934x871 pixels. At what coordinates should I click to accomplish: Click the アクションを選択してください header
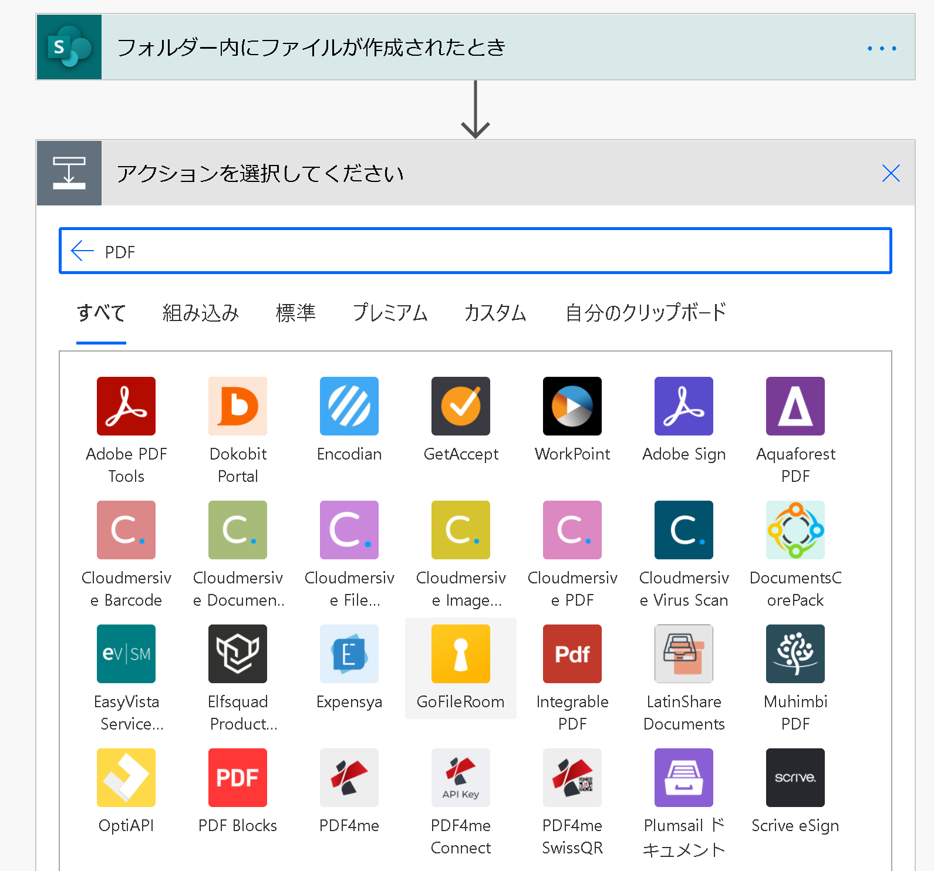coord(476,173)
